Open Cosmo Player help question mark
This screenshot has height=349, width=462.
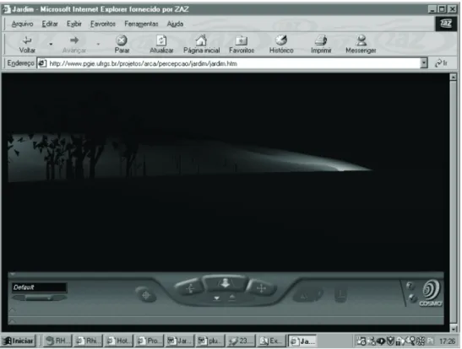pos(410,285)
